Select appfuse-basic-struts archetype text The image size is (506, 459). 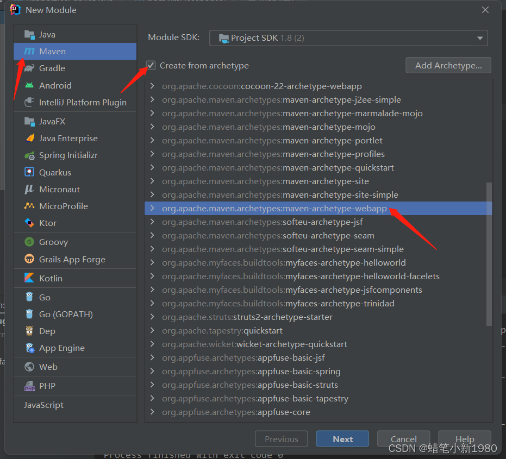[250, 385]
